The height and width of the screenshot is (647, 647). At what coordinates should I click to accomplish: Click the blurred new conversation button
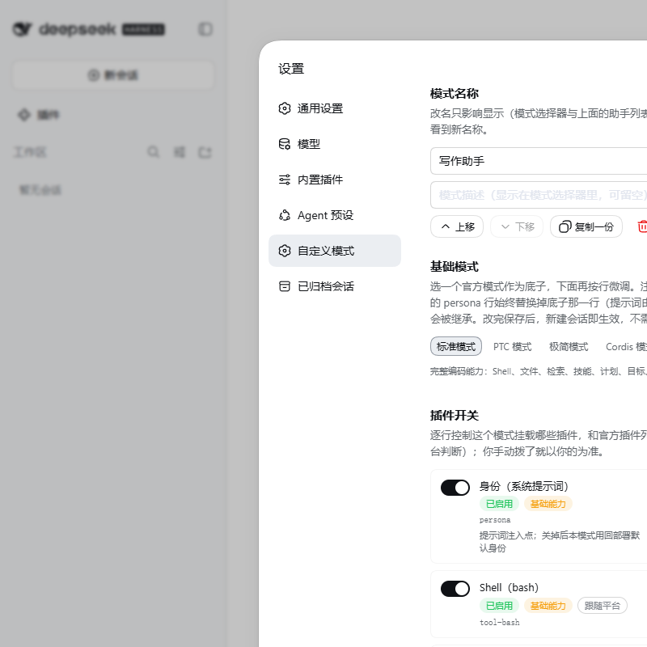113,75
